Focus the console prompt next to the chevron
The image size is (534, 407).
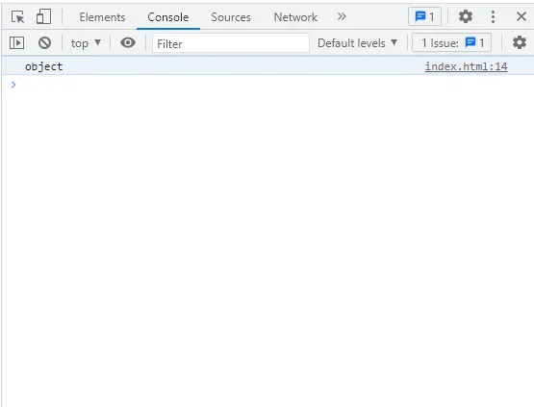point(272,85)
